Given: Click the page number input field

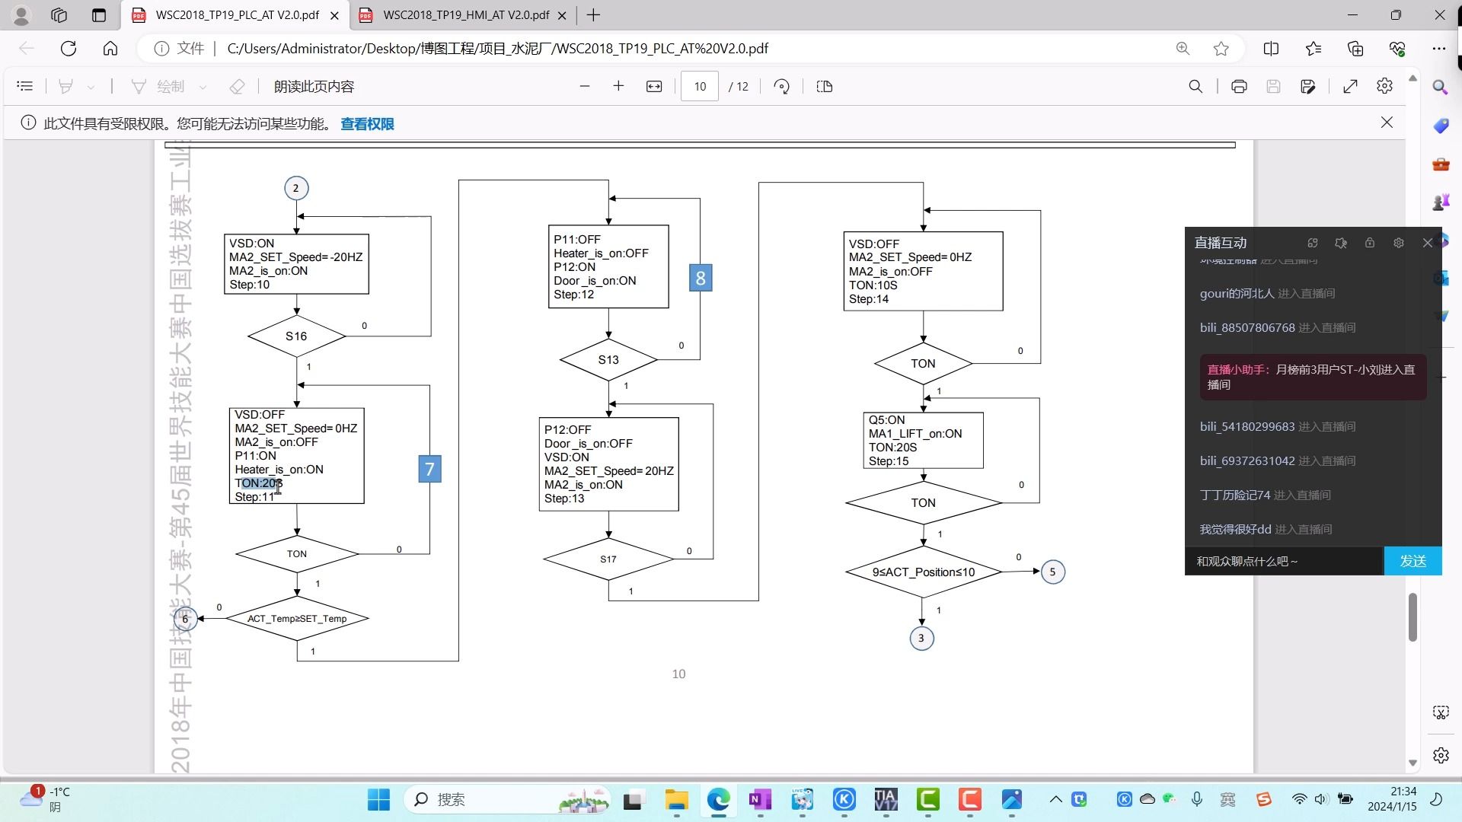Looking at the screenshot, I should (700, 87).
